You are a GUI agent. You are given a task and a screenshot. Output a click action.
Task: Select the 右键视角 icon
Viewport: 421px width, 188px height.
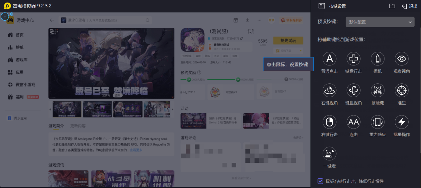pos(329,90)
